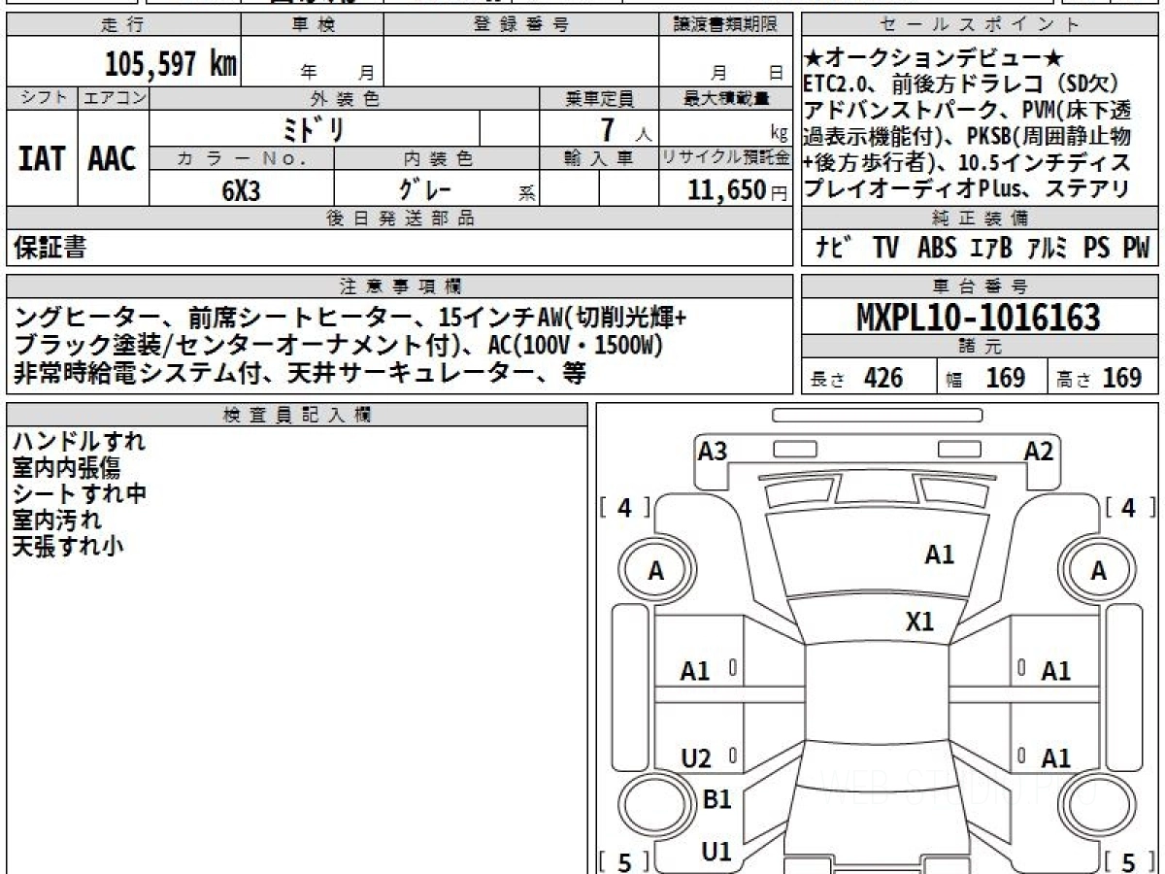
Task: Click the IAT shift value
Action: 42,159
